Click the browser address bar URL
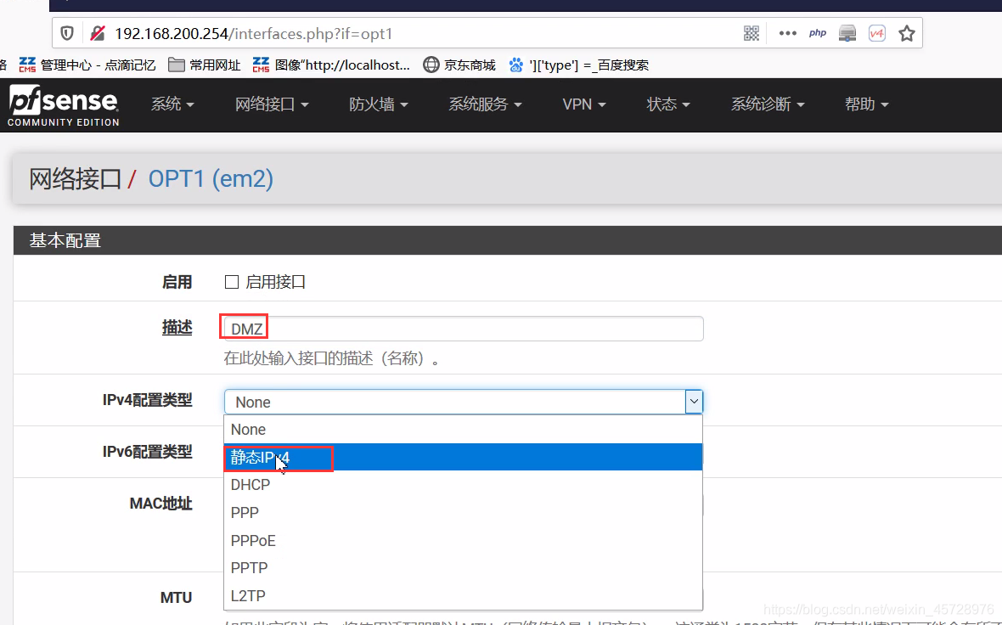This screenshot has height=625, width=1002. [253, 33]
